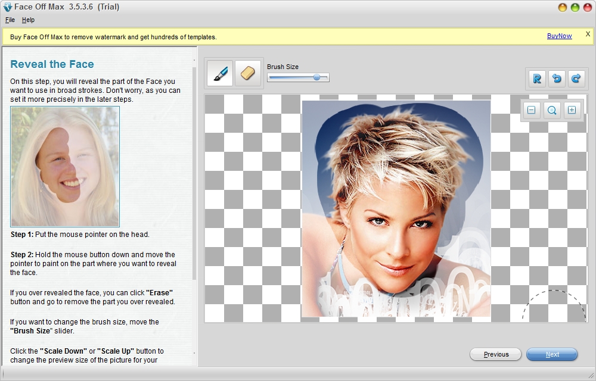Redo the last action
Screen dimensions: 596x381
(577, 78)
